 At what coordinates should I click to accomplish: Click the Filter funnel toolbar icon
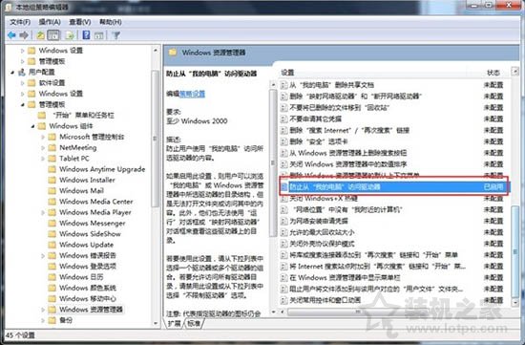tap(115, 35)
